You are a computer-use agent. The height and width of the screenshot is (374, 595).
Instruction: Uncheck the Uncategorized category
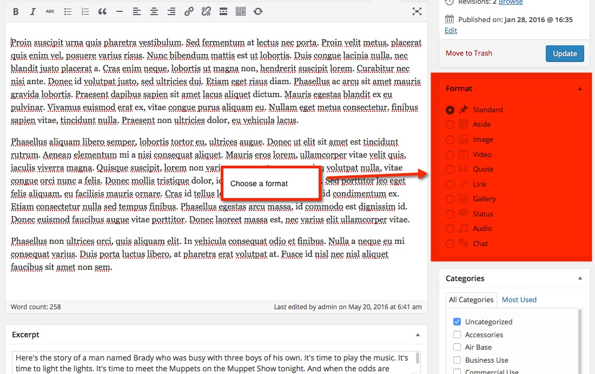pos(457,322)
